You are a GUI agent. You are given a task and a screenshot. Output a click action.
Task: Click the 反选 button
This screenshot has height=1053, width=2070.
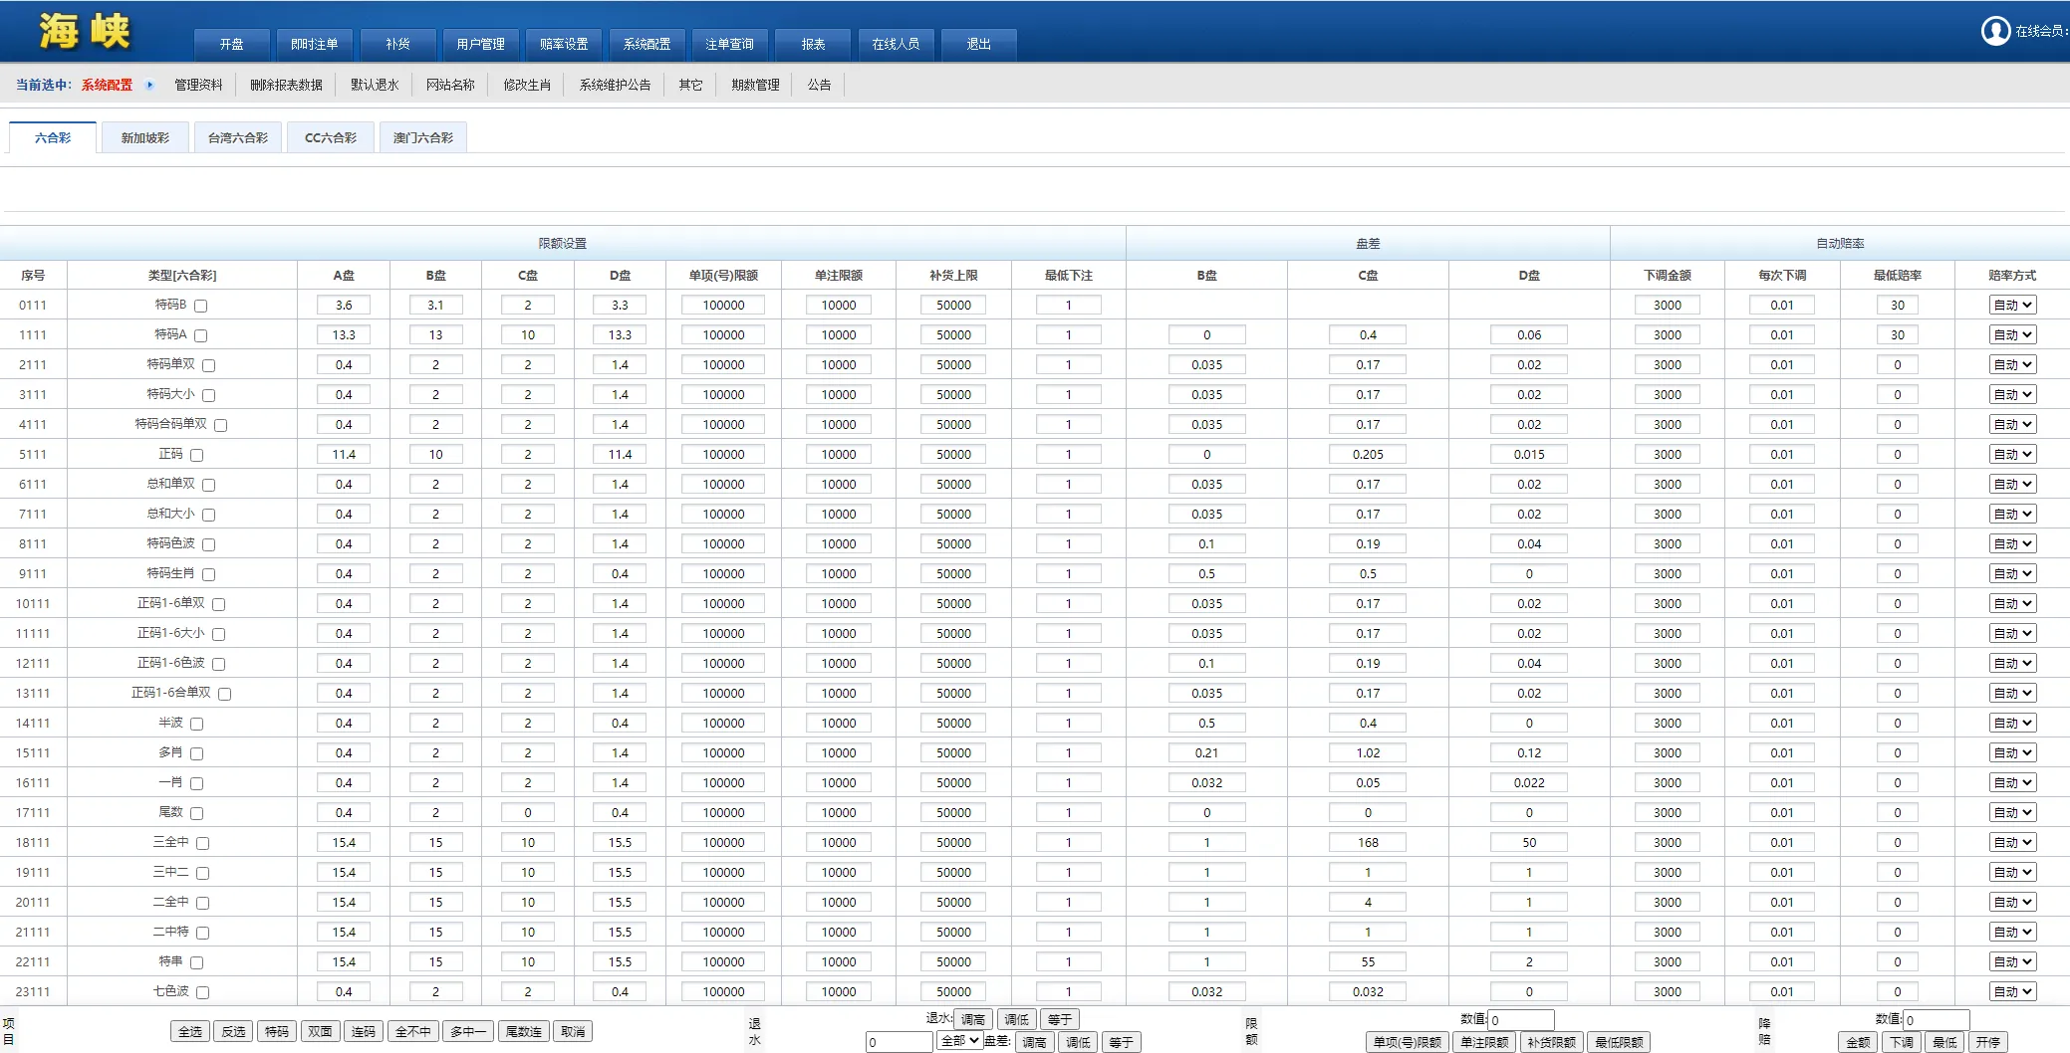pos(233,1031)
